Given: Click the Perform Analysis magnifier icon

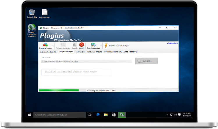Looking at the screenshot, I should coord(63,45).
